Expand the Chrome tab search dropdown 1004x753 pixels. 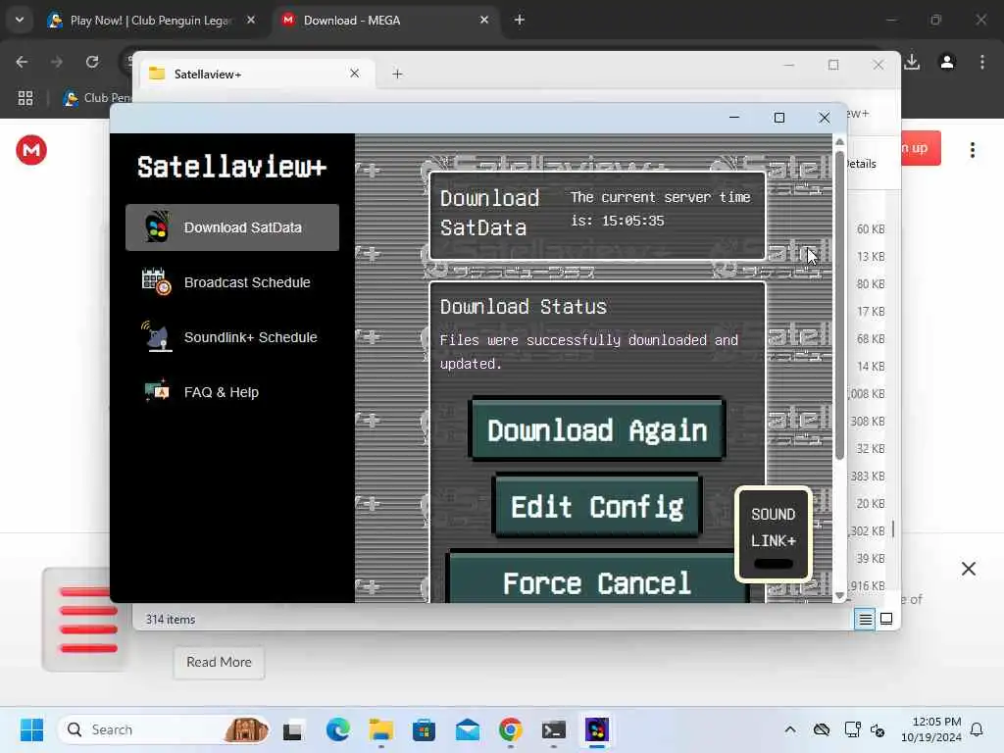(x=20, y=20)
